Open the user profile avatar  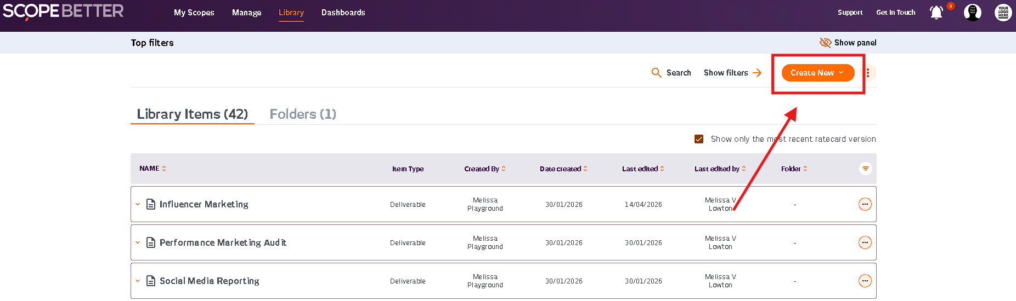pos(972,13)
